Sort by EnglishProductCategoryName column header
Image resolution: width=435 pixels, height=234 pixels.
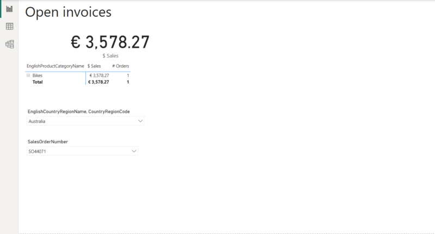point(55,66)
